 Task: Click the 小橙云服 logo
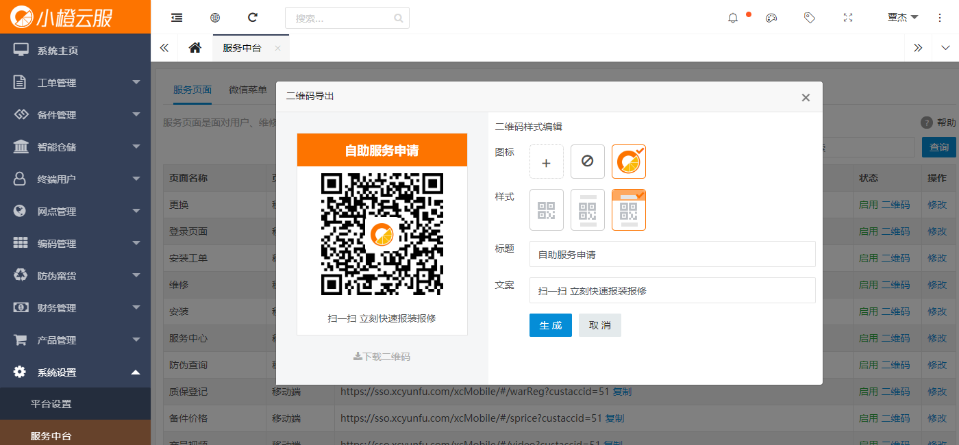point(61,16)
